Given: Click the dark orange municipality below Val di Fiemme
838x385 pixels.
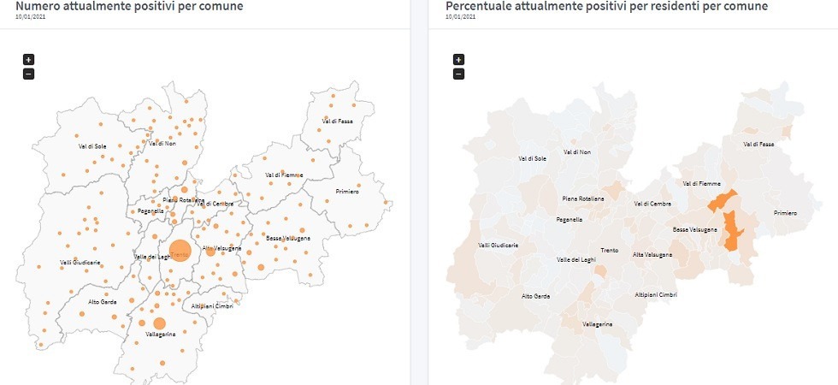Looking at the screenshot, I should point(721,203).
